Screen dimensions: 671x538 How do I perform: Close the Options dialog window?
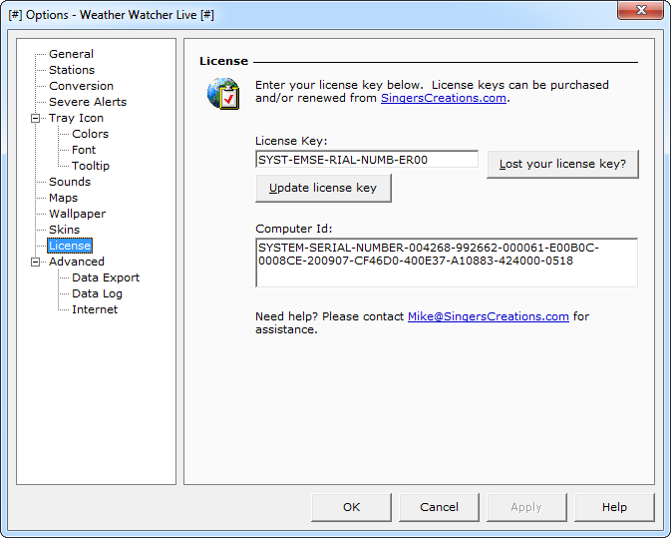[x=641, y=10]
